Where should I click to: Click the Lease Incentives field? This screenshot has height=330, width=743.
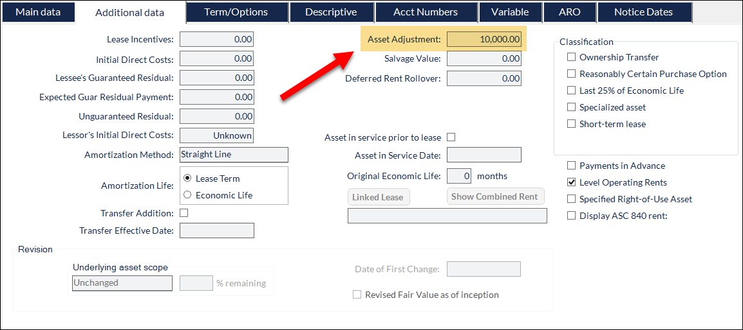point(216,39)
